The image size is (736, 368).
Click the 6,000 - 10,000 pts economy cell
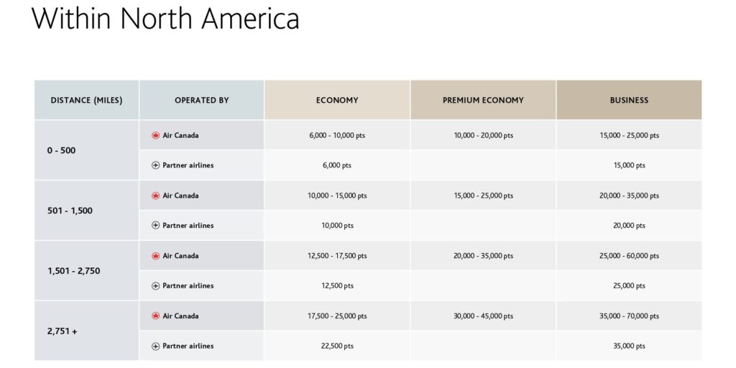tap(337, 135)
